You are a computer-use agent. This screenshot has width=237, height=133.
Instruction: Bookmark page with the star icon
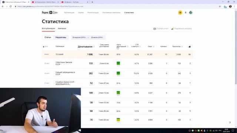coord(220,7)
